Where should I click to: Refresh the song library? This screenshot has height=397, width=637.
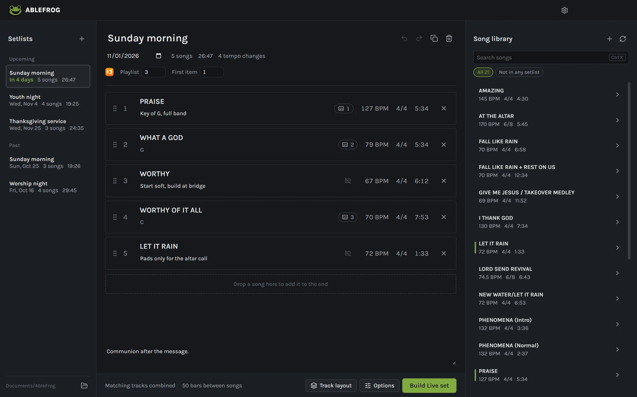(x=623, y=39)
